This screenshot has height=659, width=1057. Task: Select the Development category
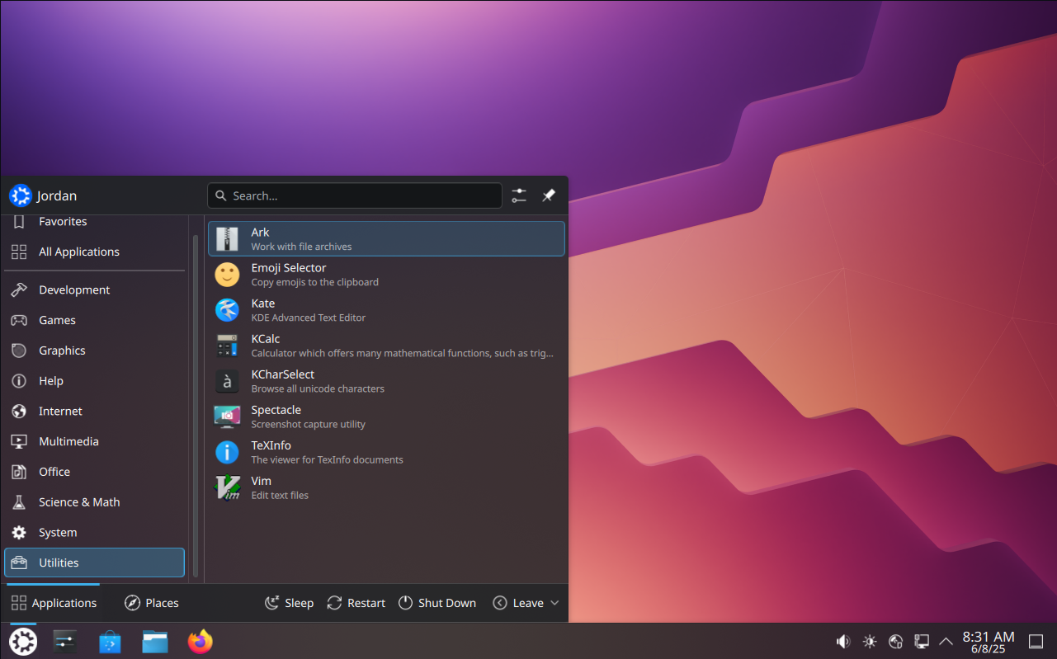click(94, 289)
